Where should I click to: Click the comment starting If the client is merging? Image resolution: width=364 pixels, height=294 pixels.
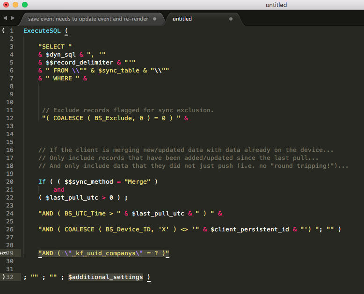tap(186, 150)
